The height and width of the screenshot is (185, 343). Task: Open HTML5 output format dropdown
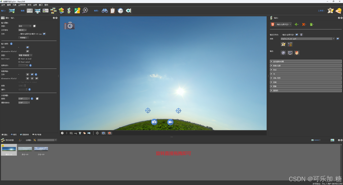(281, 24)
